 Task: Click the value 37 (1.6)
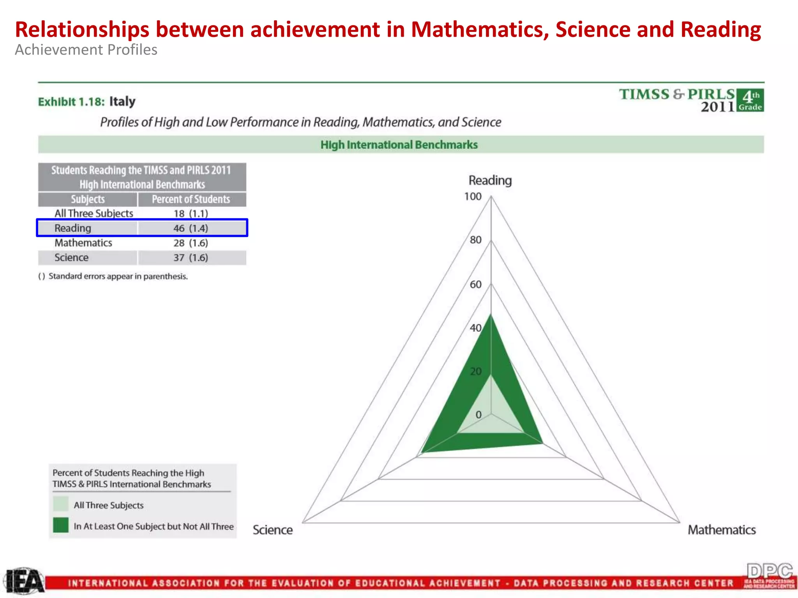coord(191,258)
